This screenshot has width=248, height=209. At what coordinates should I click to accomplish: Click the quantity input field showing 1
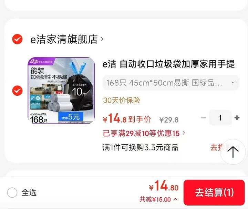(220, 118)
